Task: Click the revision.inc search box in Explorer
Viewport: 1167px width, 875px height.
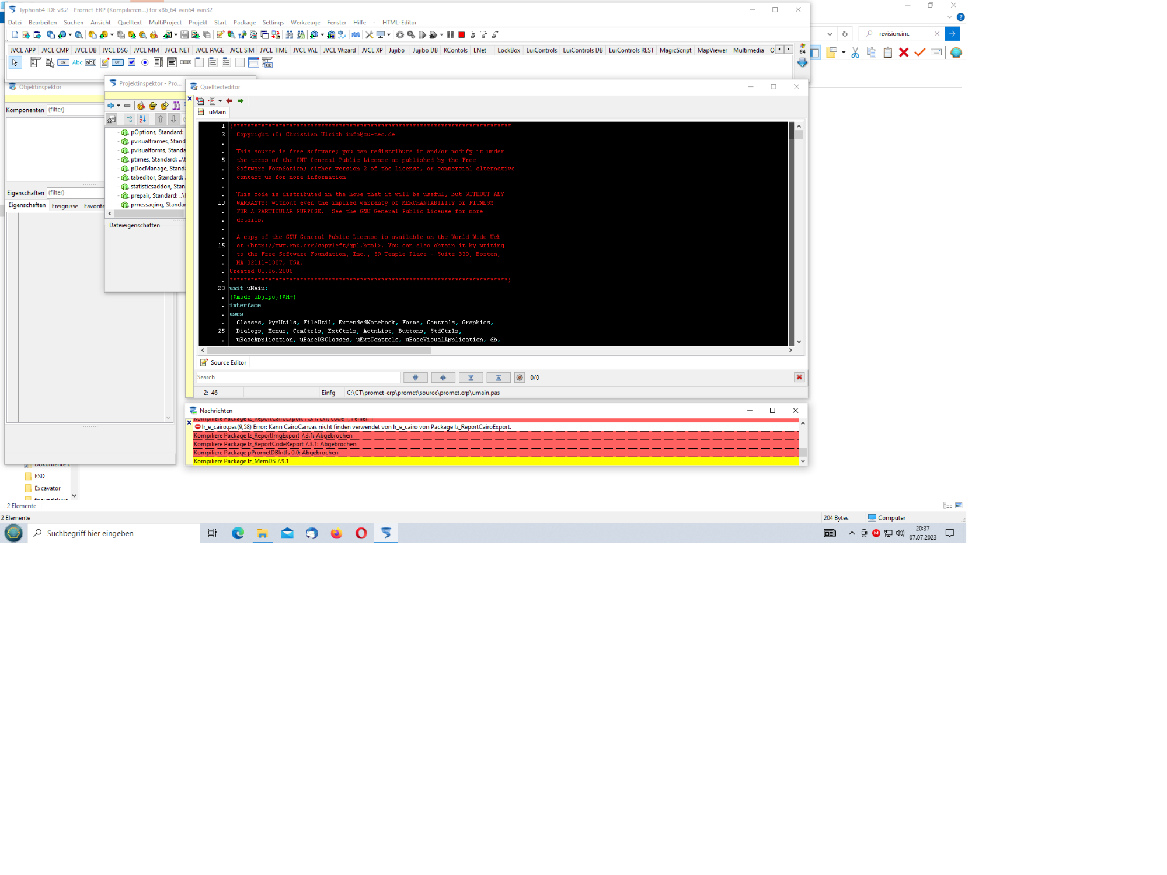Action: point(902,34)
